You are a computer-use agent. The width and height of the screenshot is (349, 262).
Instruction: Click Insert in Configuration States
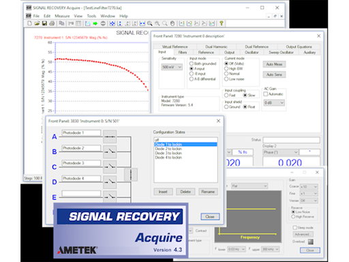[163, 192]
